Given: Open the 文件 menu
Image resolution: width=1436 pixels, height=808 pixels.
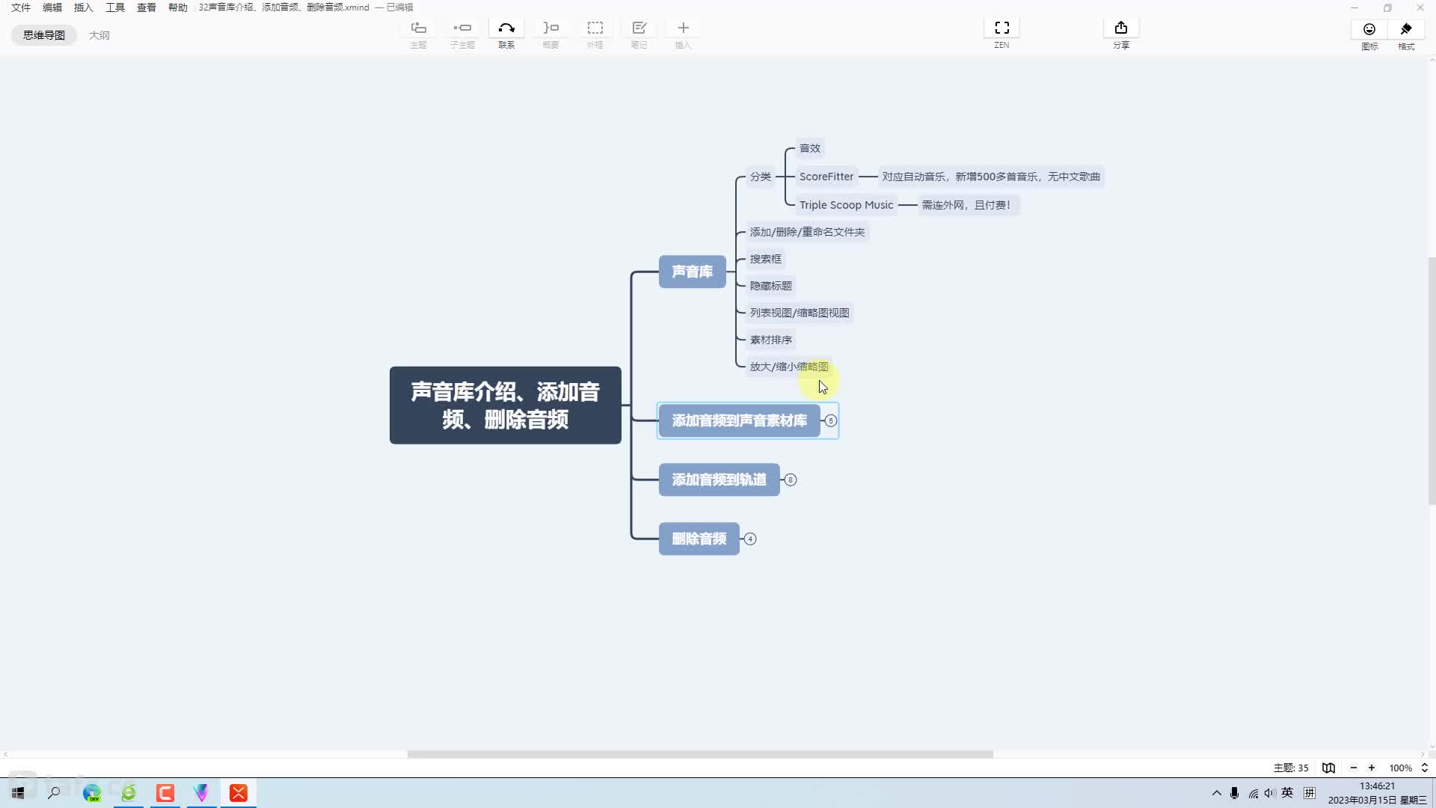Looking at the screenshot, I should (x=21, y=7).
